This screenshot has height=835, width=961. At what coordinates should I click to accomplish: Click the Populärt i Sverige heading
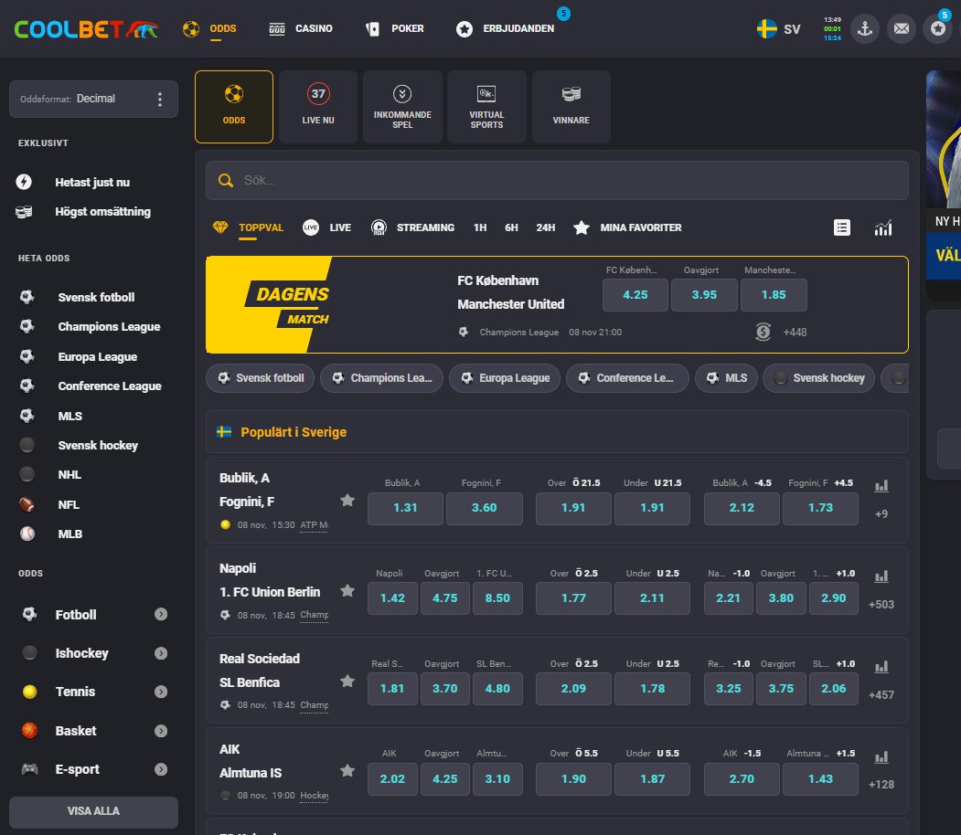coord(294,432)
